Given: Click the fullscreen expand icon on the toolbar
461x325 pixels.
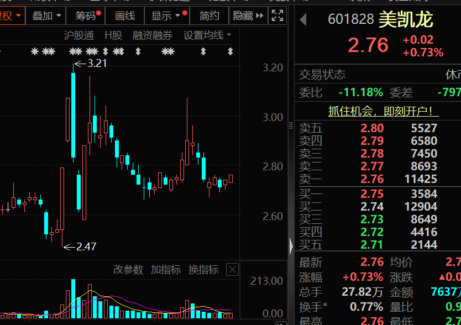Looking at the screenshot, I should pyautogui.click(x=278, y=15).
